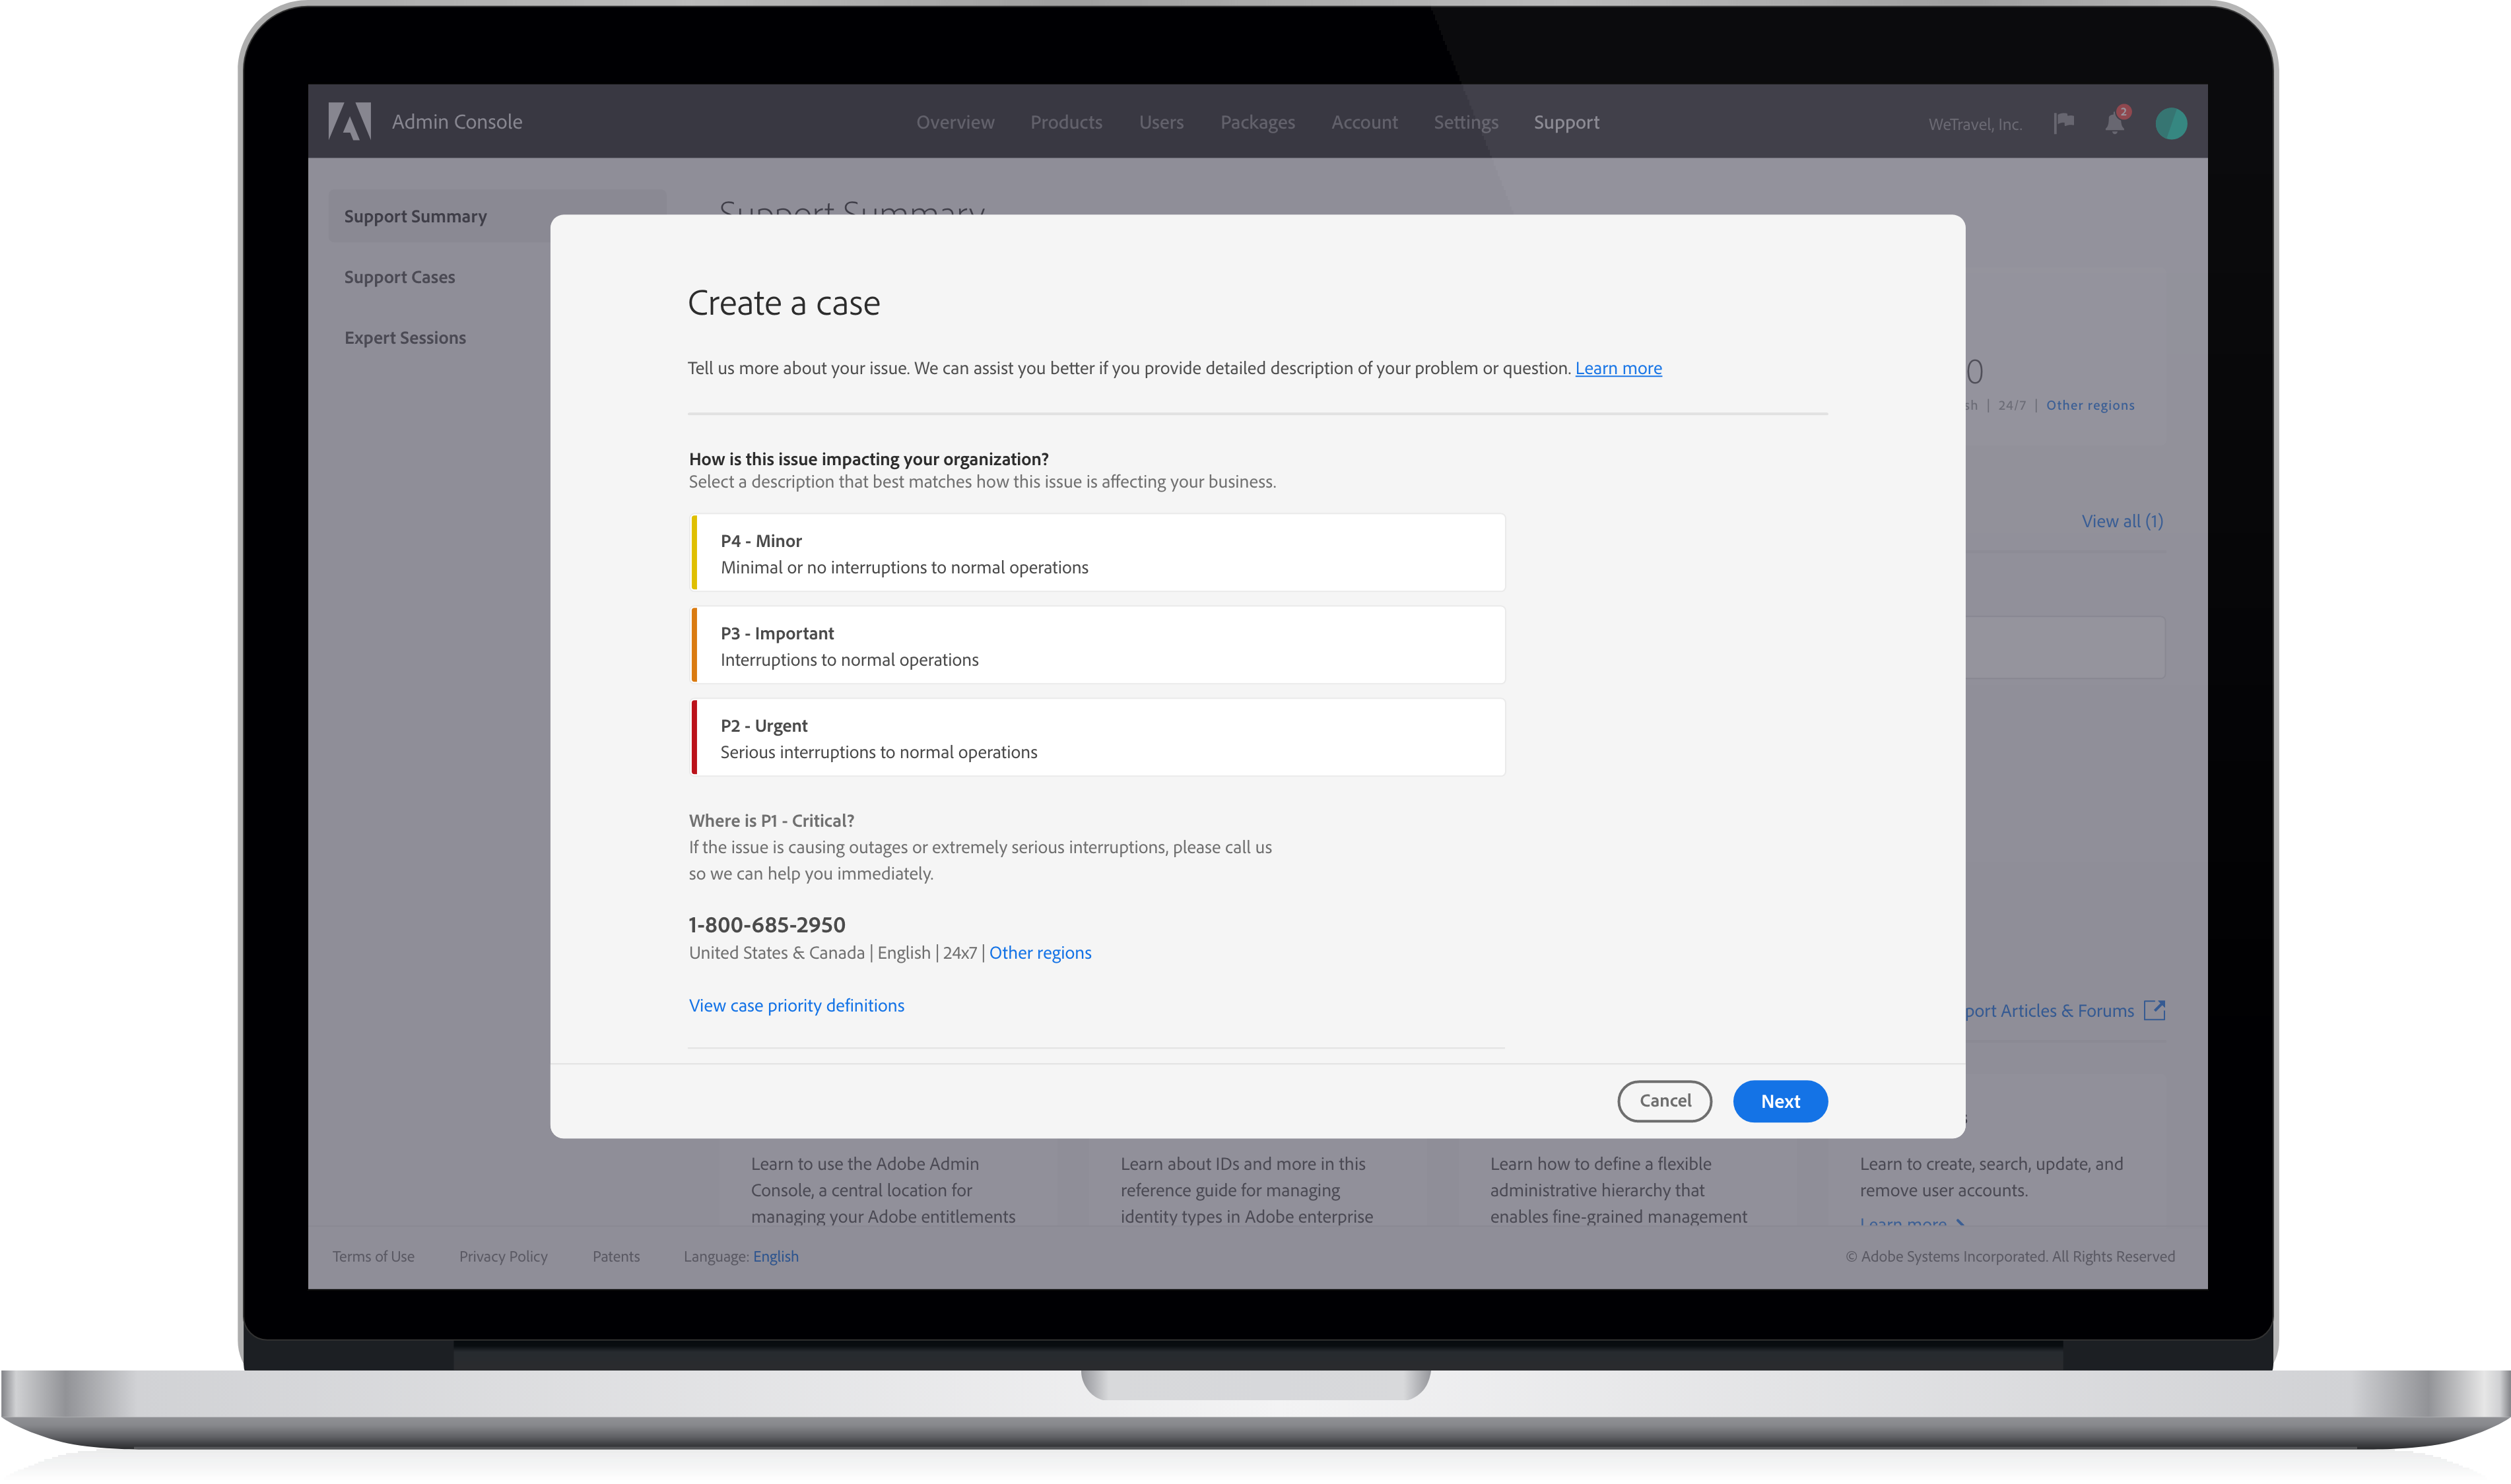Open the Privacy Policy footer link
Viewport: 2511px width, 1484px height.
point(503,1256)
